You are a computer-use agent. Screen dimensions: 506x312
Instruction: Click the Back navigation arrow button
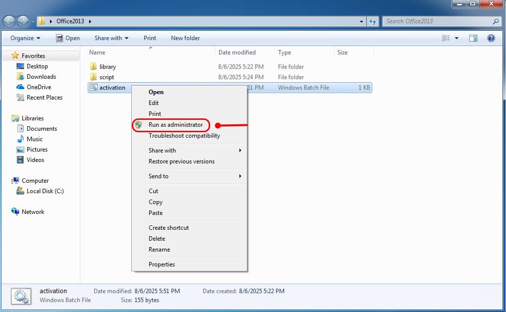pyautogui.click(x=9, y=21)
